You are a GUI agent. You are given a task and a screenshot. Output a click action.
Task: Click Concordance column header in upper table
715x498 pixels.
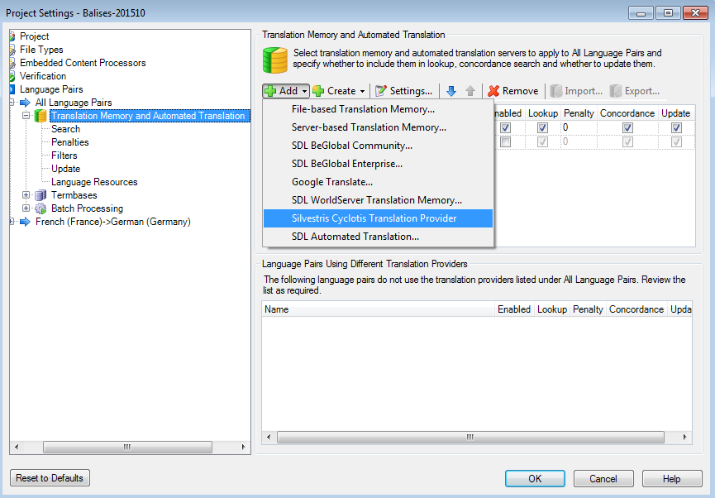pos(627,113)
